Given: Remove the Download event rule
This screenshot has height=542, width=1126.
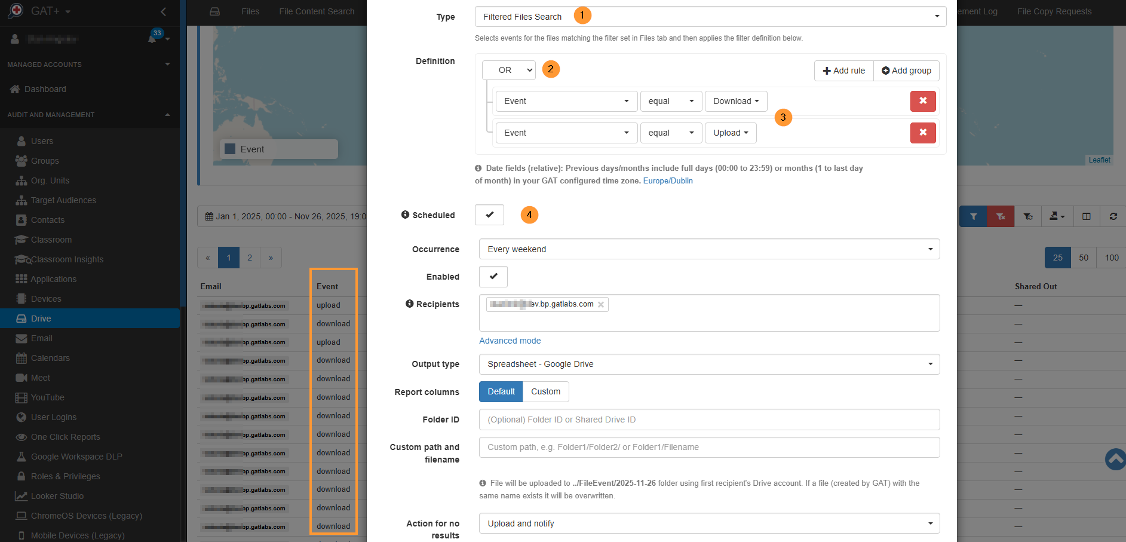Looking at the screenshot, I should [922, 101].
